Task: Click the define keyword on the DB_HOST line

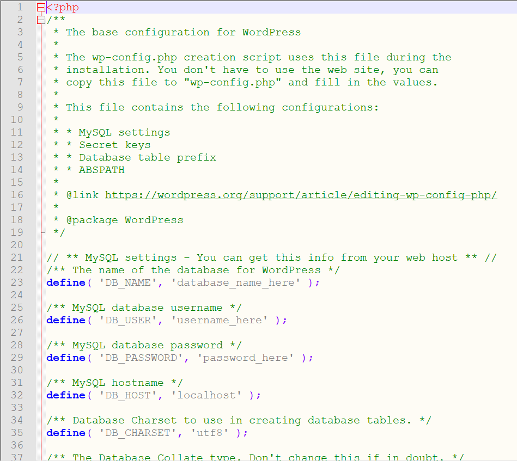Action: (66, 395)
